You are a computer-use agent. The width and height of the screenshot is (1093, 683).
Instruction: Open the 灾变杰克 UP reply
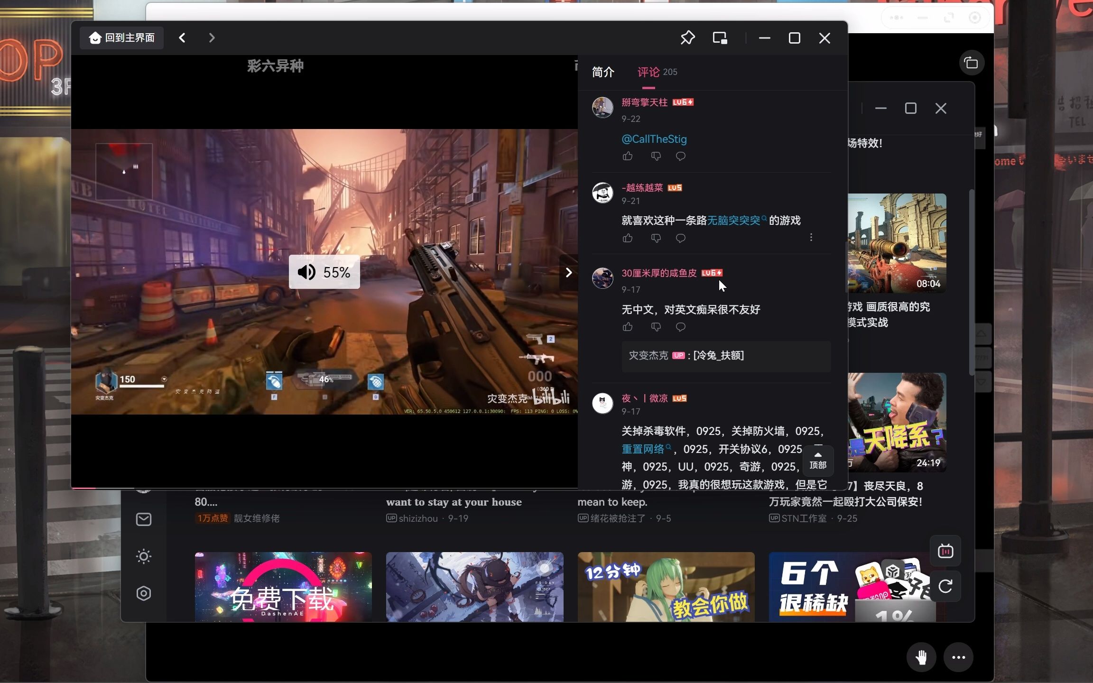(x=726, y=356)
